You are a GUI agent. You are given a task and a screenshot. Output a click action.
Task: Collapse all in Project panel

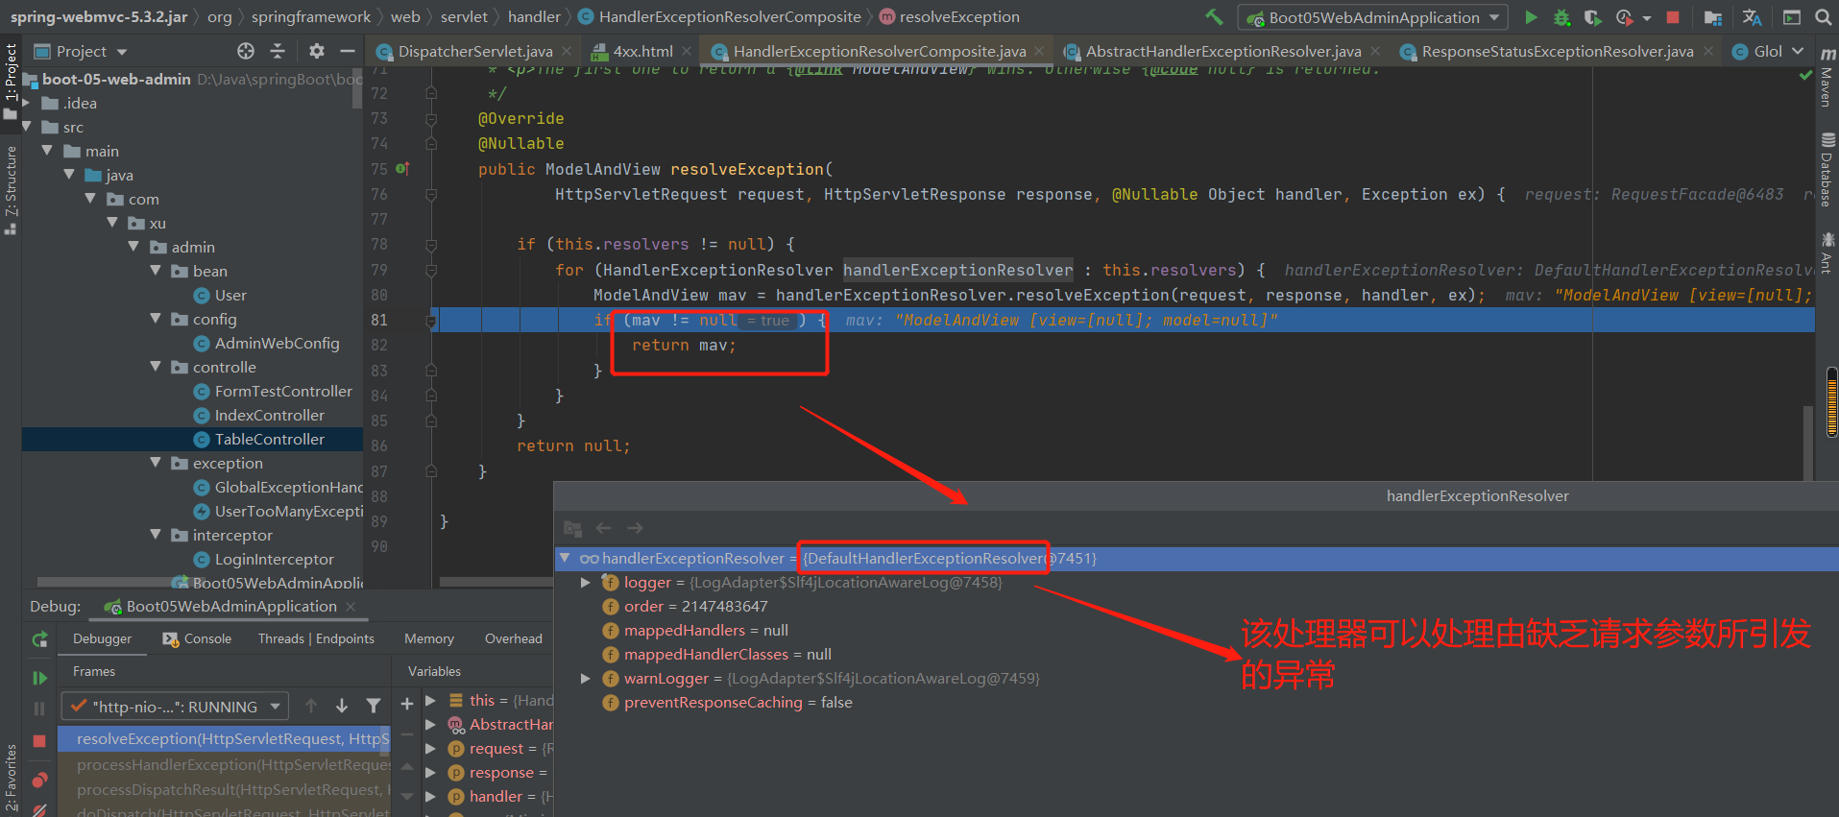(278, 51)
